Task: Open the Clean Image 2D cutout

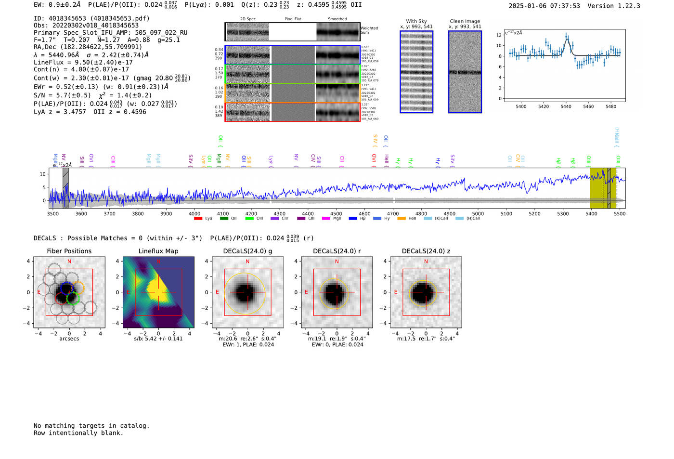Action: tap(465, 72)
